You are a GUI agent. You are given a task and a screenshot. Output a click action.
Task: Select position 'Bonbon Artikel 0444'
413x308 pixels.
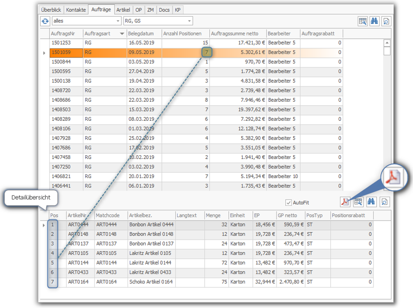coord(152,224)
